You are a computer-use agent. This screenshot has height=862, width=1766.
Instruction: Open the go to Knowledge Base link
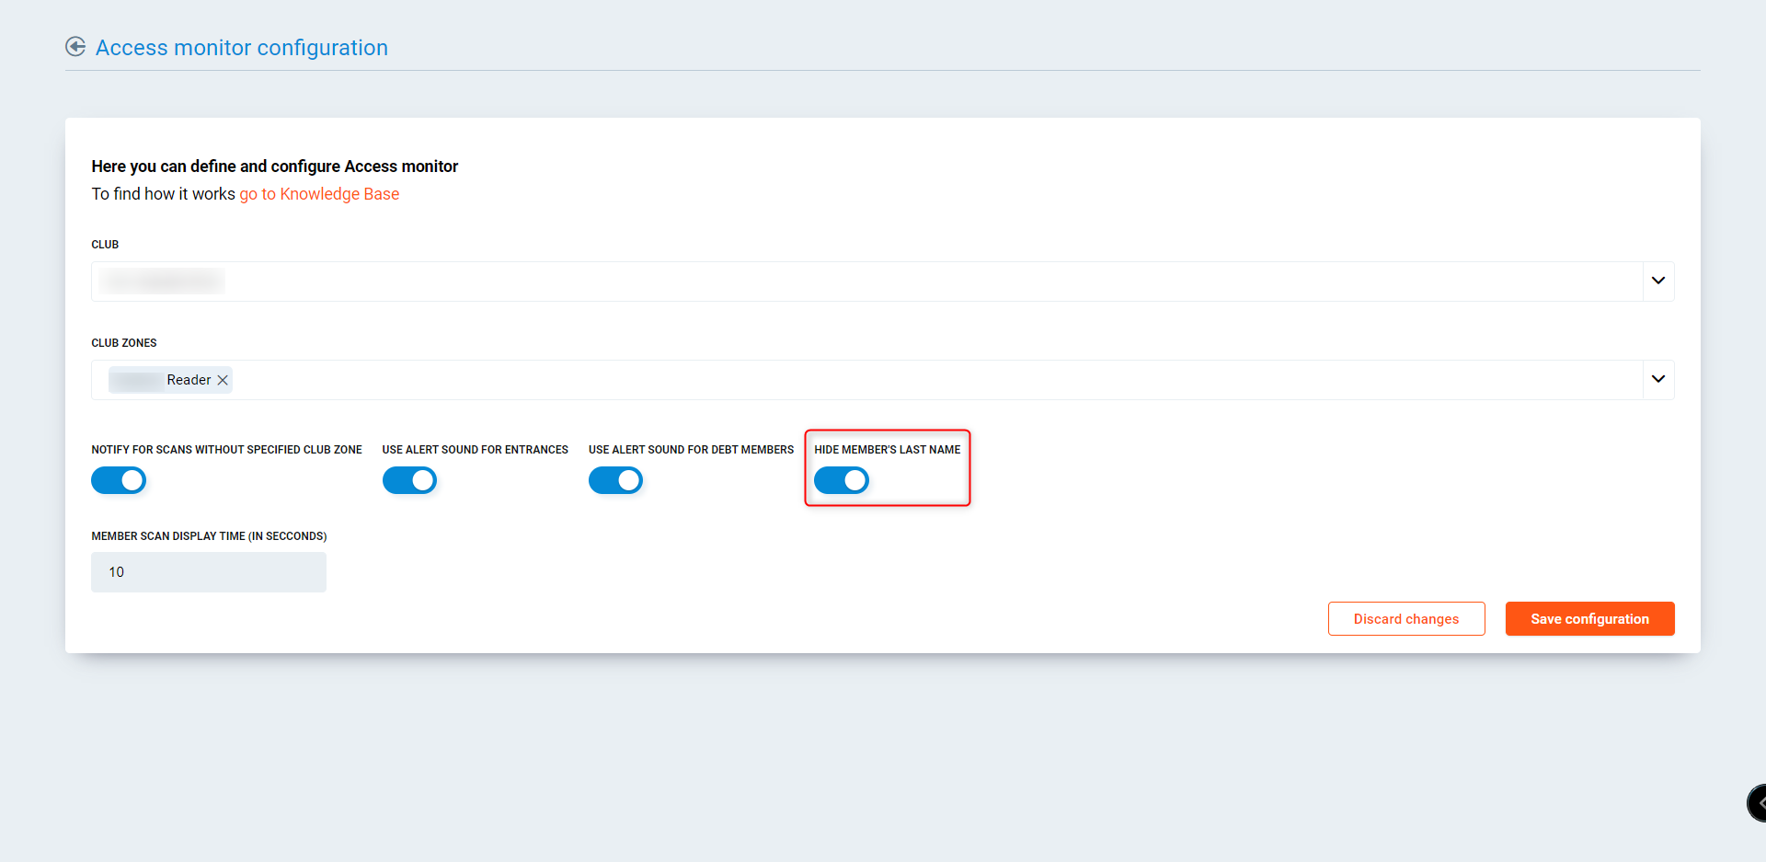coord(319,194)
